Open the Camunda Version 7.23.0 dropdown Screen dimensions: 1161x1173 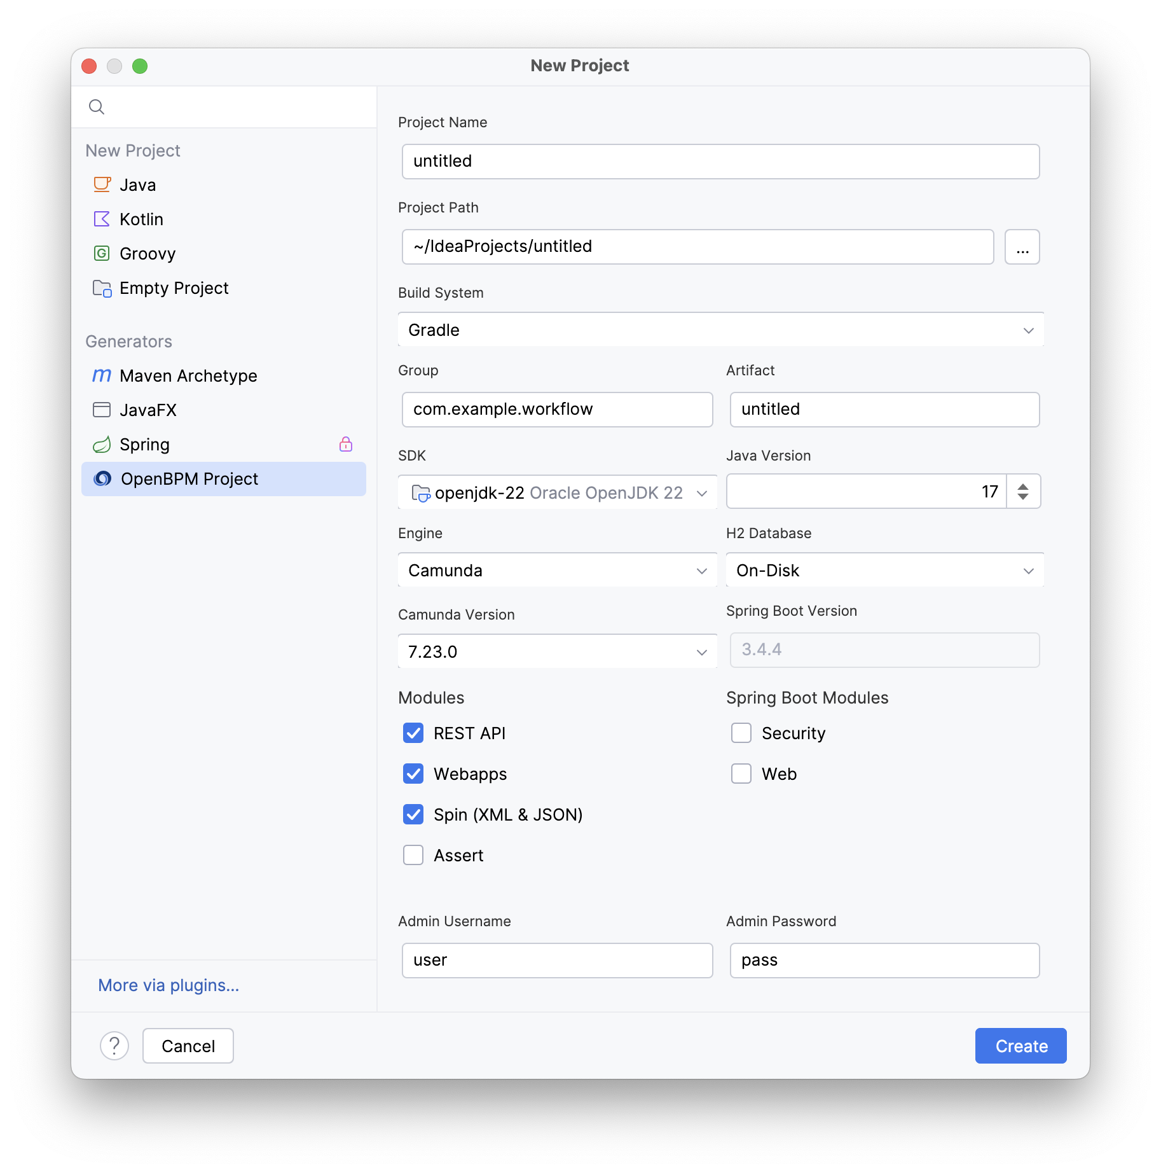(x=558, y=651)
